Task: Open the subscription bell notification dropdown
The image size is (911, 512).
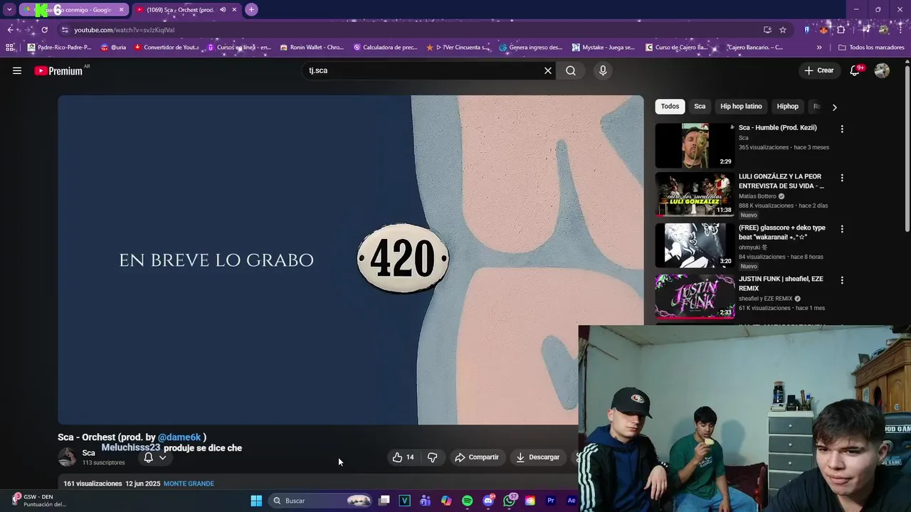Action: coord(154,457)
